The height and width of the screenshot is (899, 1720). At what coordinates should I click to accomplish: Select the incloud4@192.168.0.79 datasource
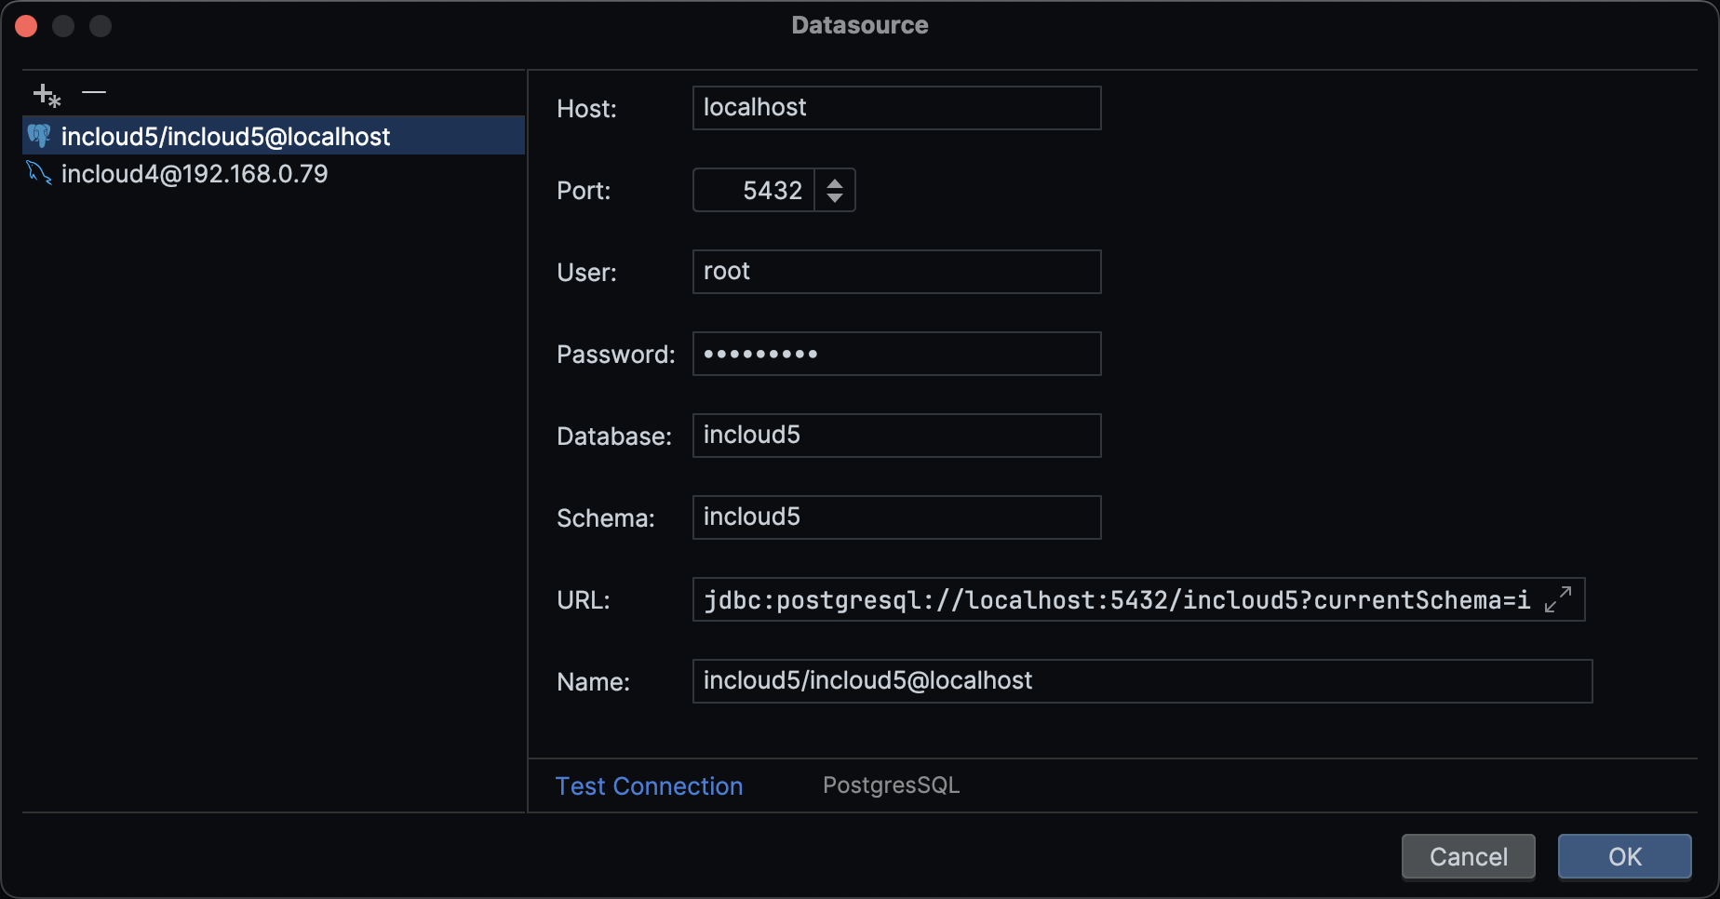(194, 173)
